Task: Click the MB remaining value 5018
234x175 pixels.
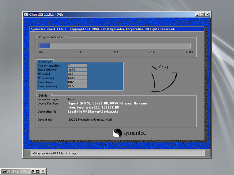Action: [78, 78]
